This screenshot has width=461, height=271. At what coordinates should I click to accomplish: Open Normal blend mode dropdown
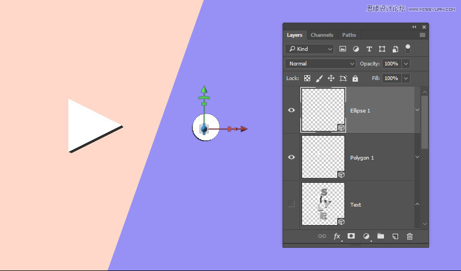[x=321, y=64]
